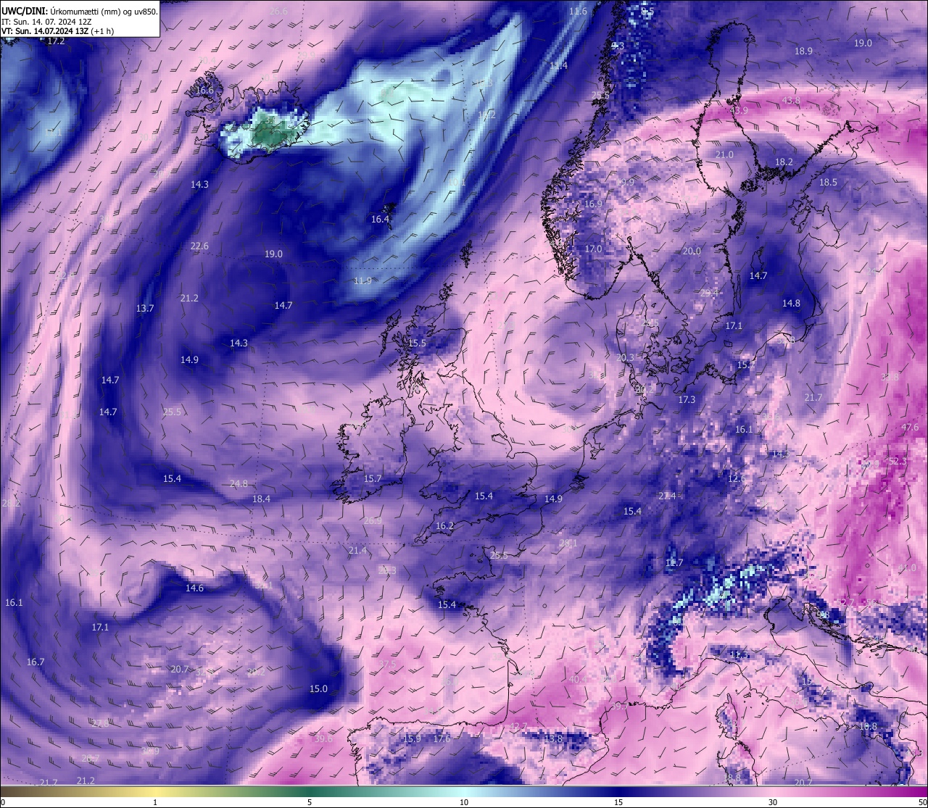Click the 17.0 value over southern Norway
The width and height of the screenshot is (928, 808).
coord(593,249)
